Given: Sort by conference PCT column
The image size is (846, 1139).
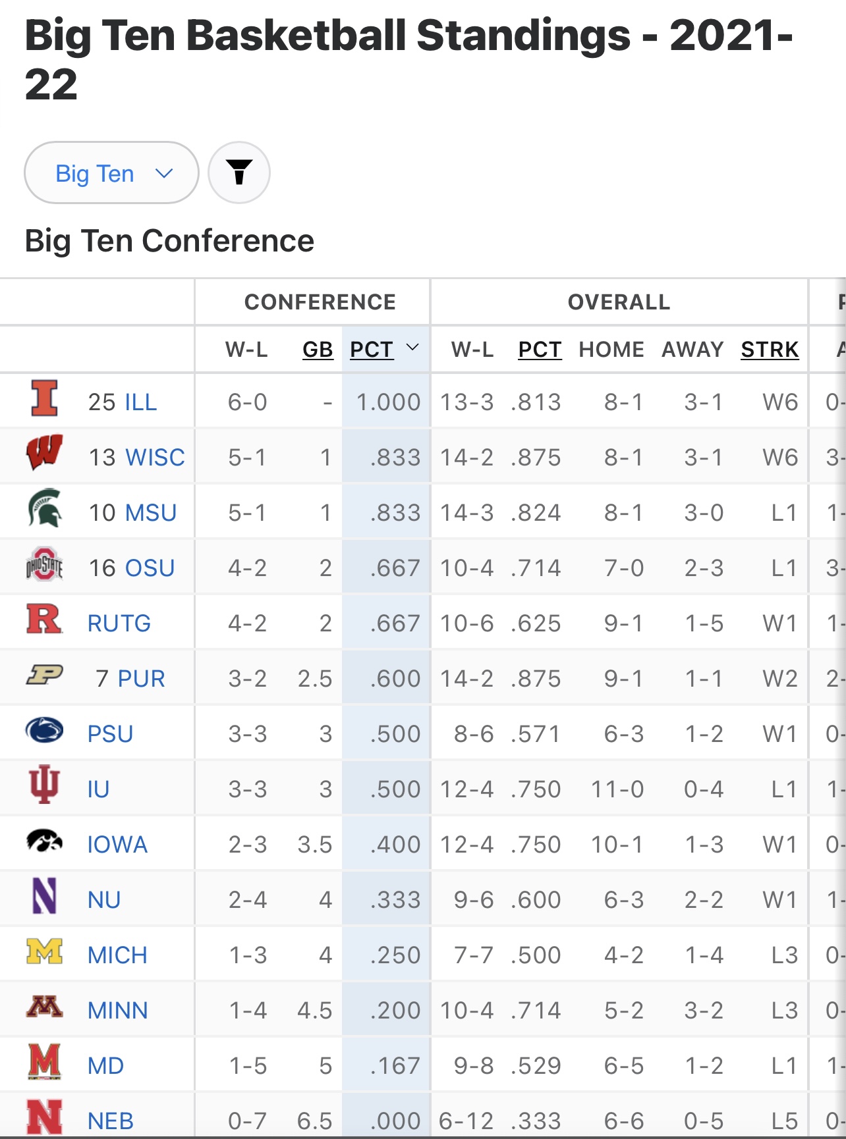Looking at the screenshot, I should pos(372,350).
